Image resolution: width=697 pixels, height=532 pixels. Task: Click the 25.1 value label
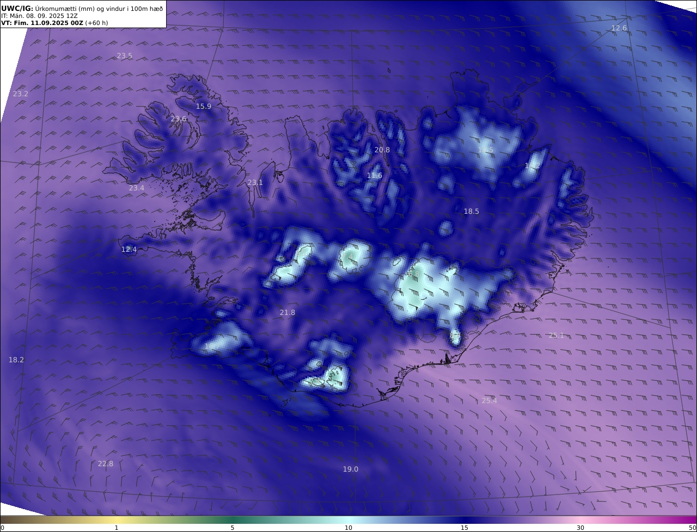click(x=557, y=335)
